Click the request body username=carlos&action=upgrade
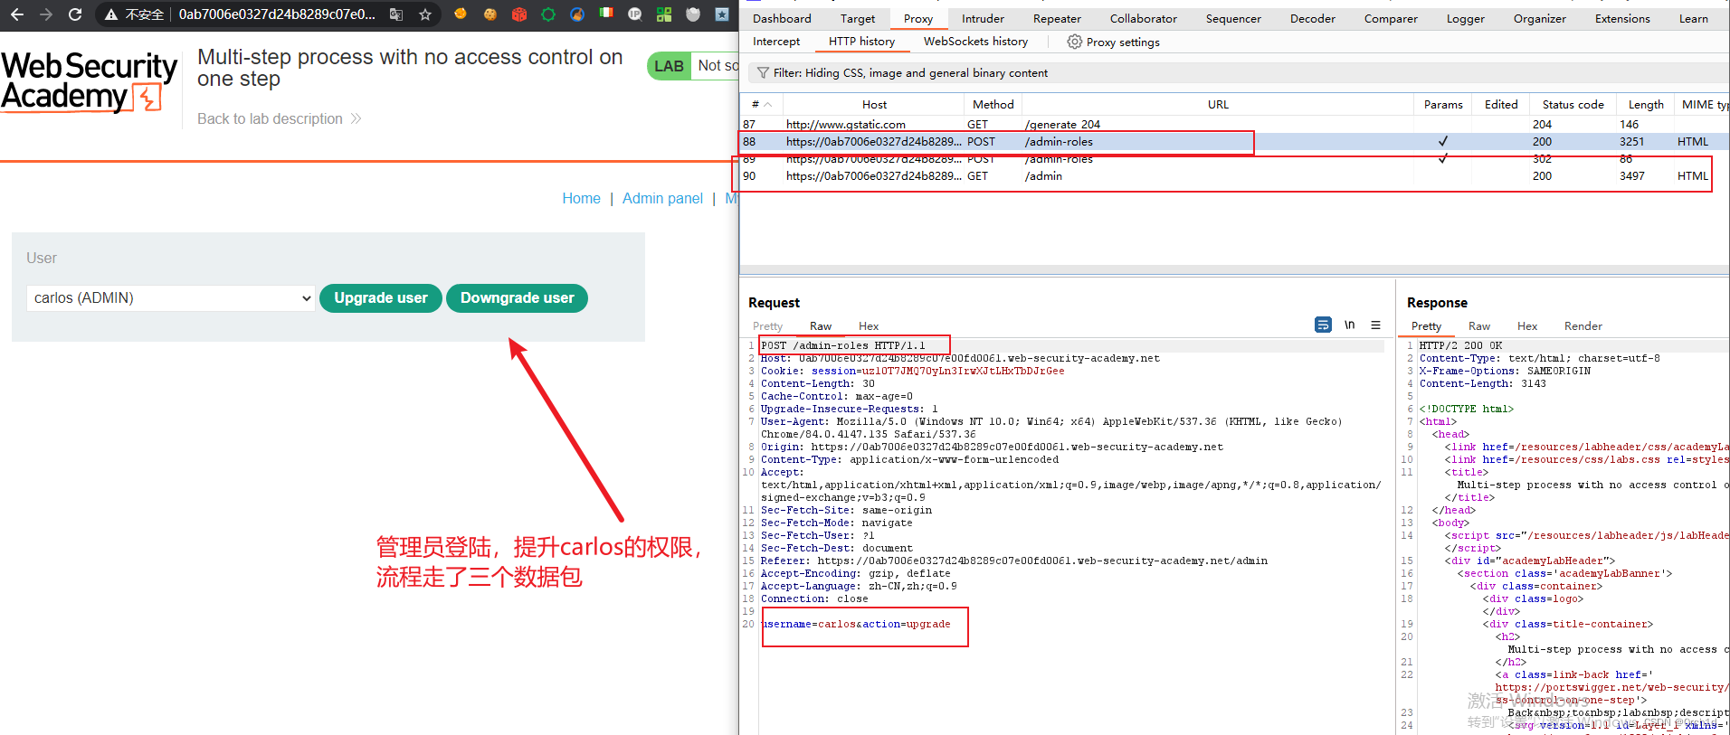Screen dimensions: 1730x735 pos(856,625)
